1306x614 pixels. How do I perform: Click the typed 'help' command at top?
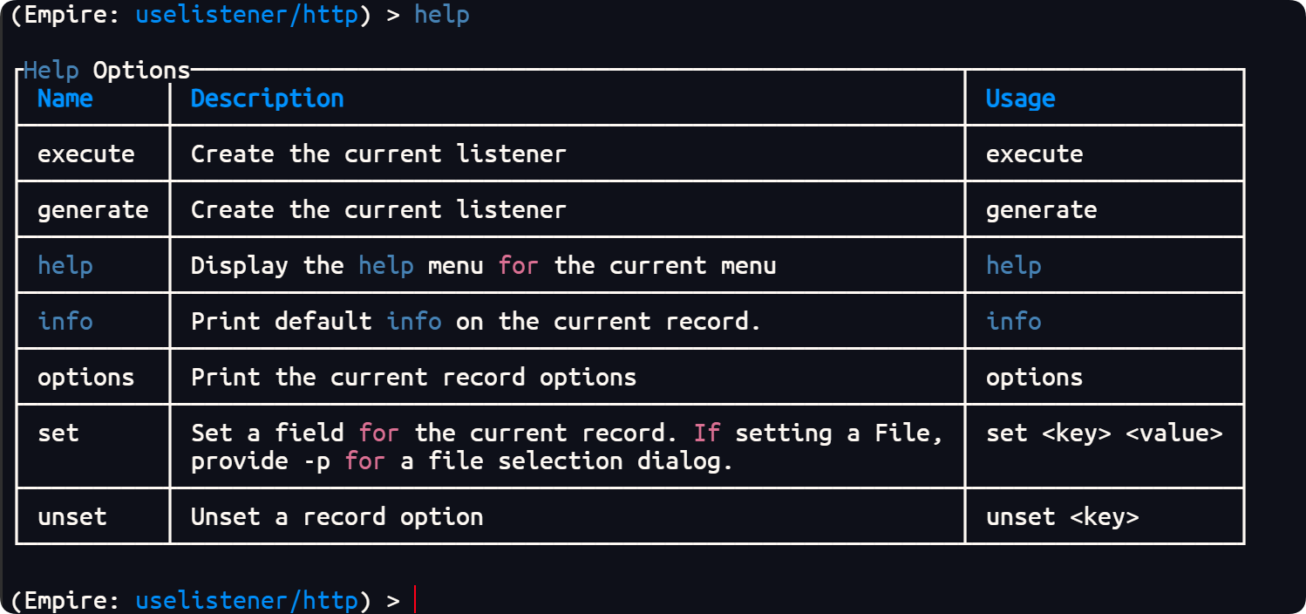[442, 15]
